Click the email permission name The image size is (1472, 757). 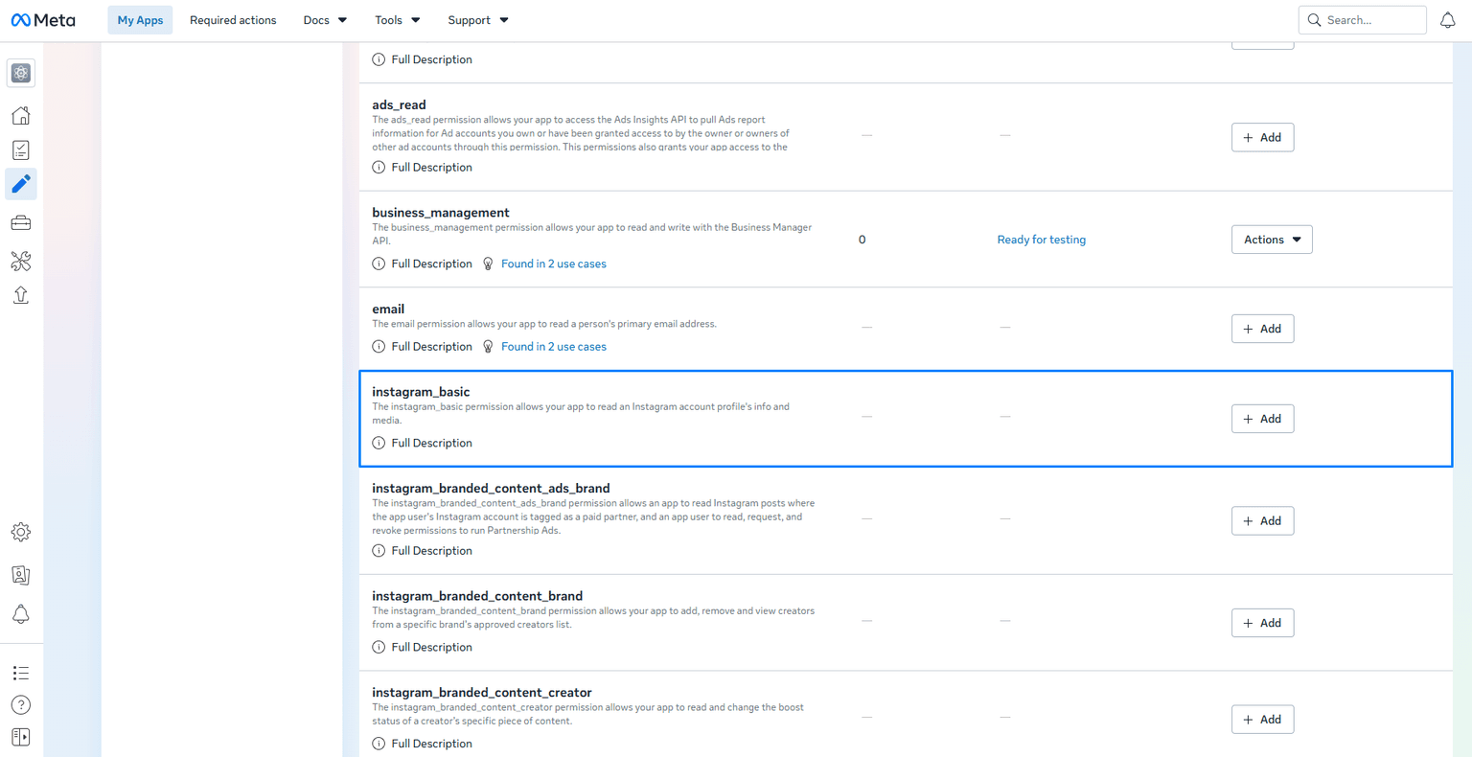(388, 310)
